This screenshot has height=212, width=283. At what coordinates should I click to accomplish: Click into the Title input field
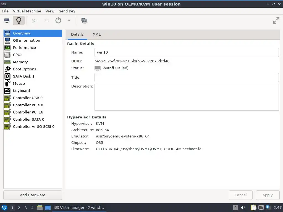(187, 78)
